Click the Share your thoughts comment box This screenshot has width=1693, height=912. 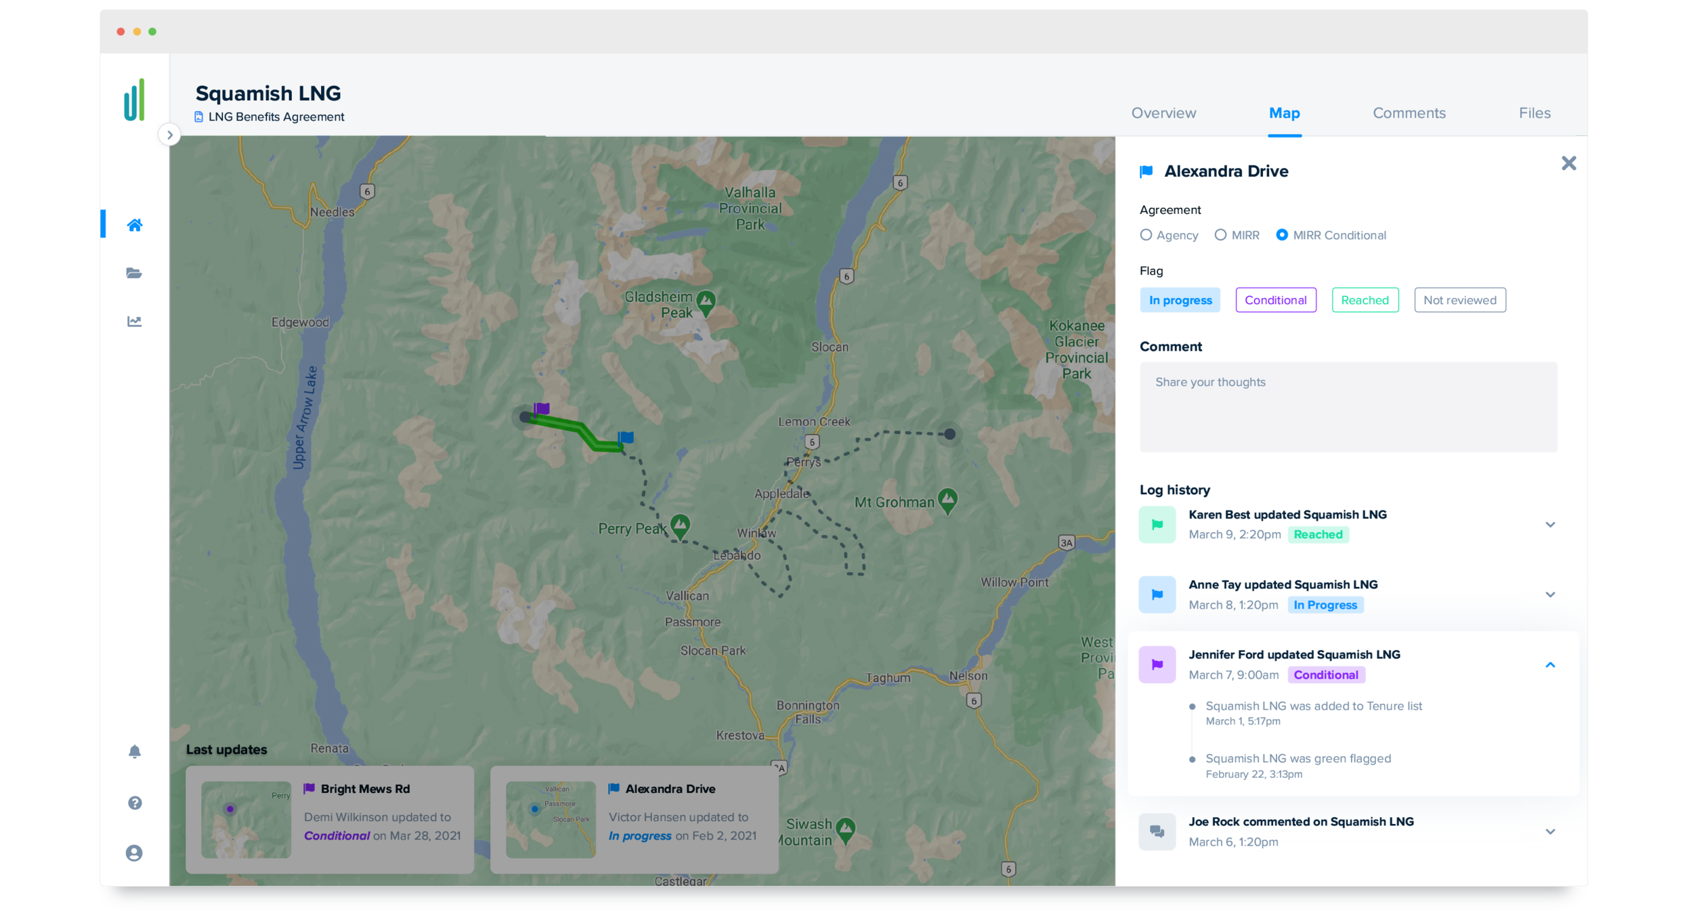[1348, 407]
